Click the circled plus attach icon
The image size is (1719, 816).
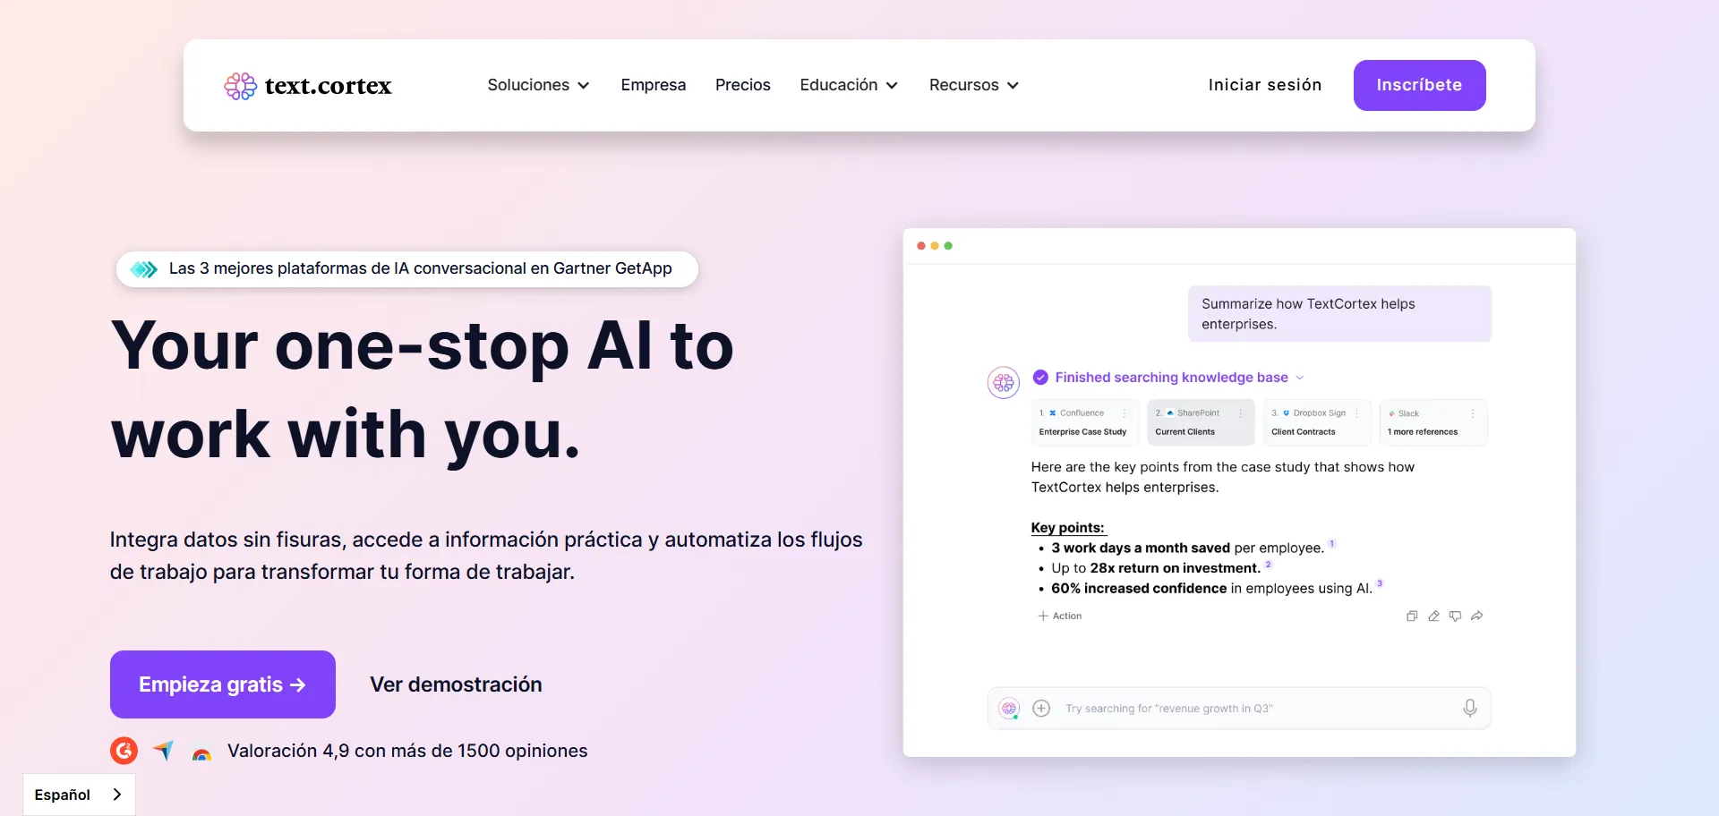(x=1041, y=709)
